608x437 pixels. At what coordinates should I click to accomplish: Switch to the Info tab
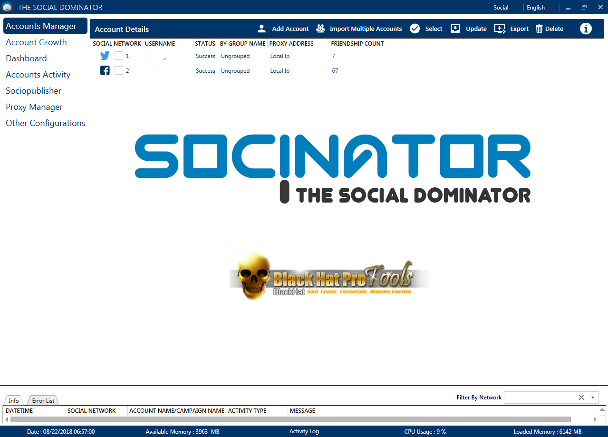click(14, 400)
